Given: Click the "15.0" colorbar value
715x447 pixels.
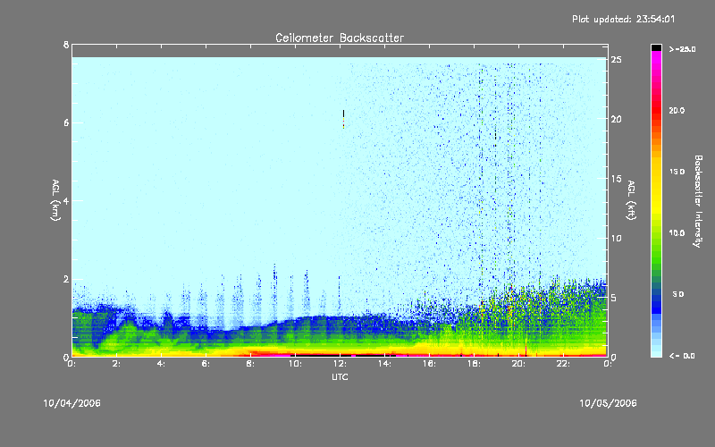Looking at the screenshot, I should [677, 172].
